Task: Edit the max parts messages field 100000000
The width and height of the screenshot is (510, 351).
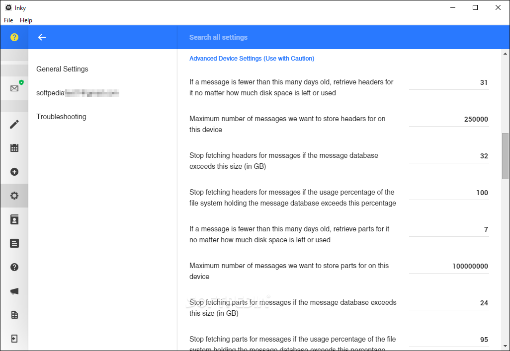Action: [449, 266]
